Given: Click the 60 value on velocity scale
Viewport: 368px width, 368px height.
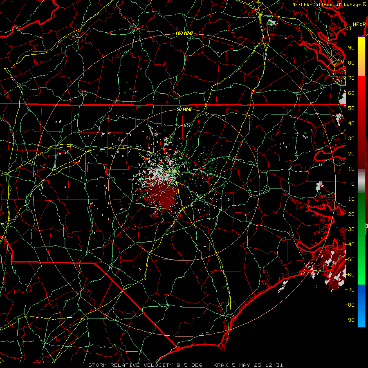Looking at the screenshot, I should [351, 93].
